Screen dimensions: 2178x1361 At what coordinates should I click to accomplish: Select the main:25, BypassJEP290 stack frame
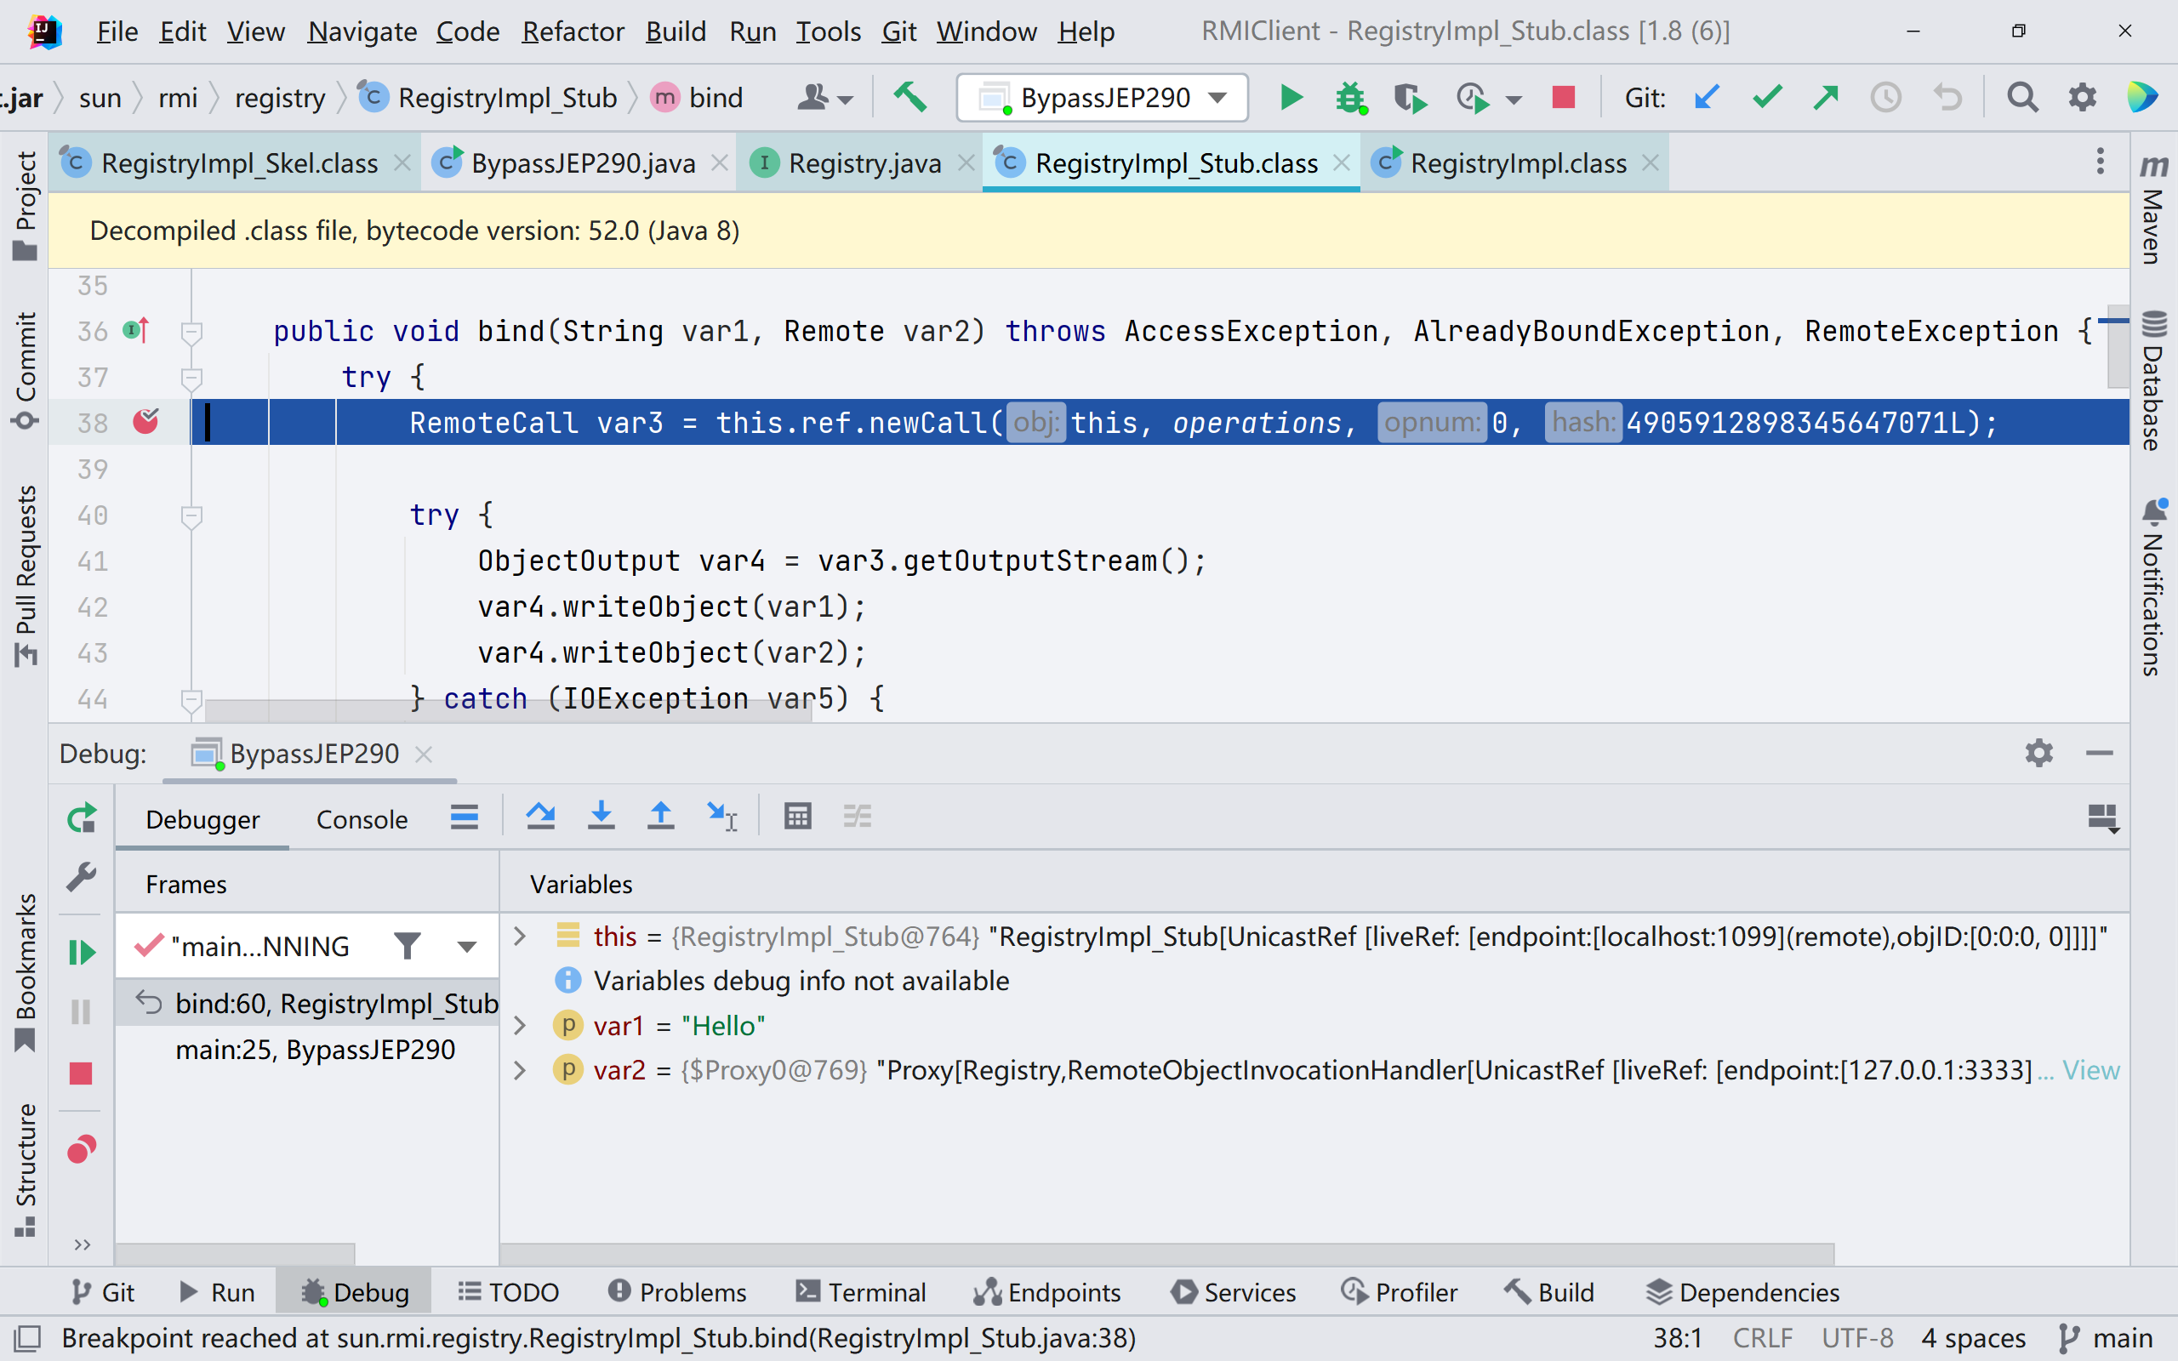click(x=315, y=1050)
